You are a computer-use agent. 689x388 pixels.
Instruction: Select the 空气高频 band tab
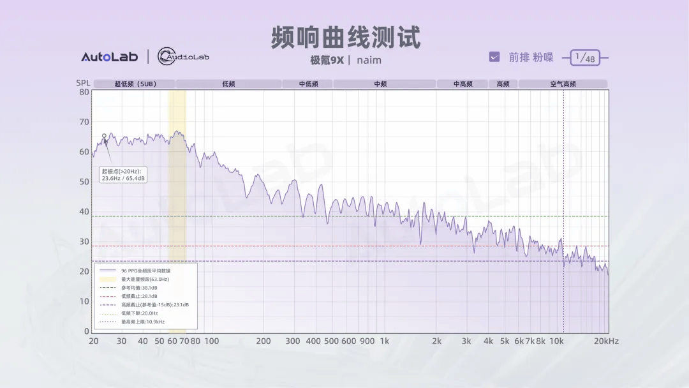coord(563,84)
